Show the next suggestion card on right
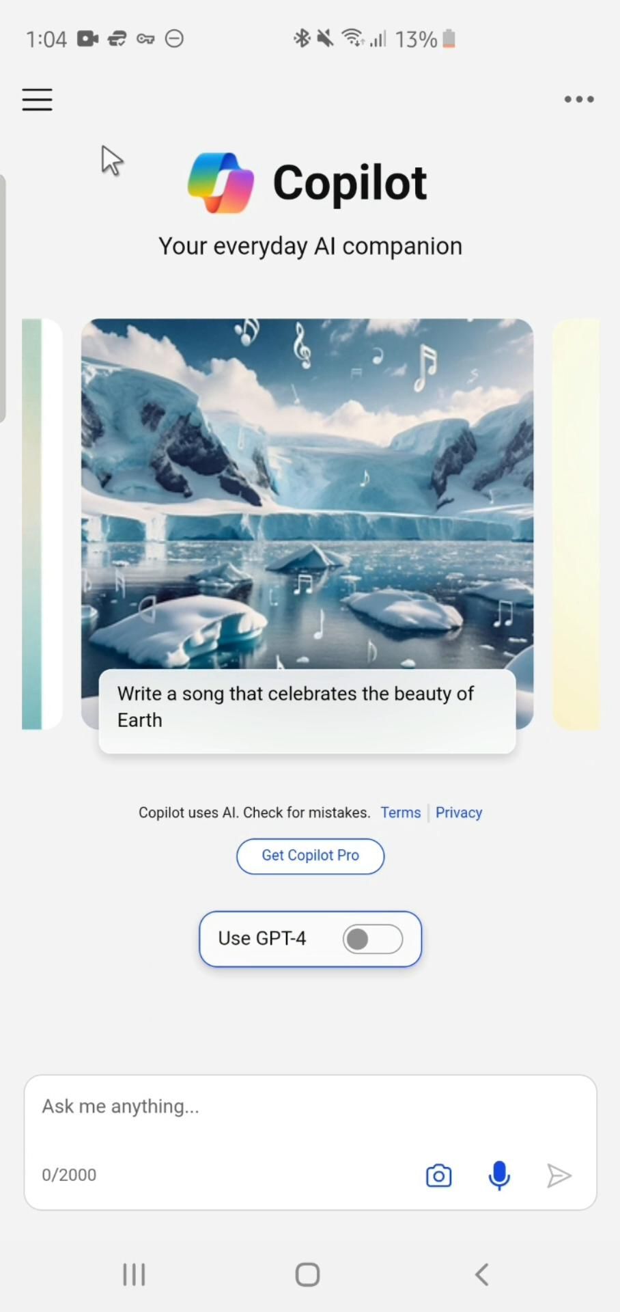Viewport: 620px width, 1312px height. 576,524
